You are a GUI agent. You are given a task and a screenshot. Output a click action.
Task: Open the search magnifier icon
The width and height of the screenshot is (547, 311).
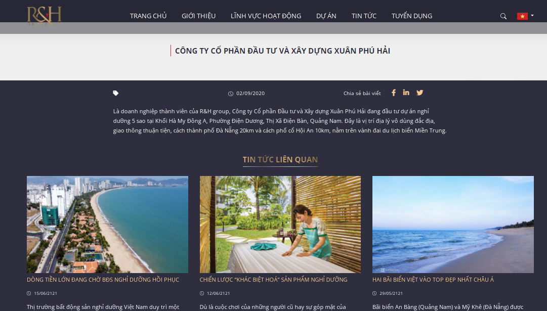tap(503, 16)
